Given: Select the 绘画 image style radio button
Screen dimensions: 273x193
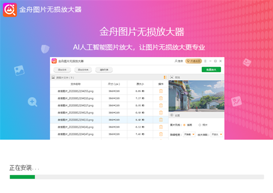Looking at the screenshot, I should (184, 125).
